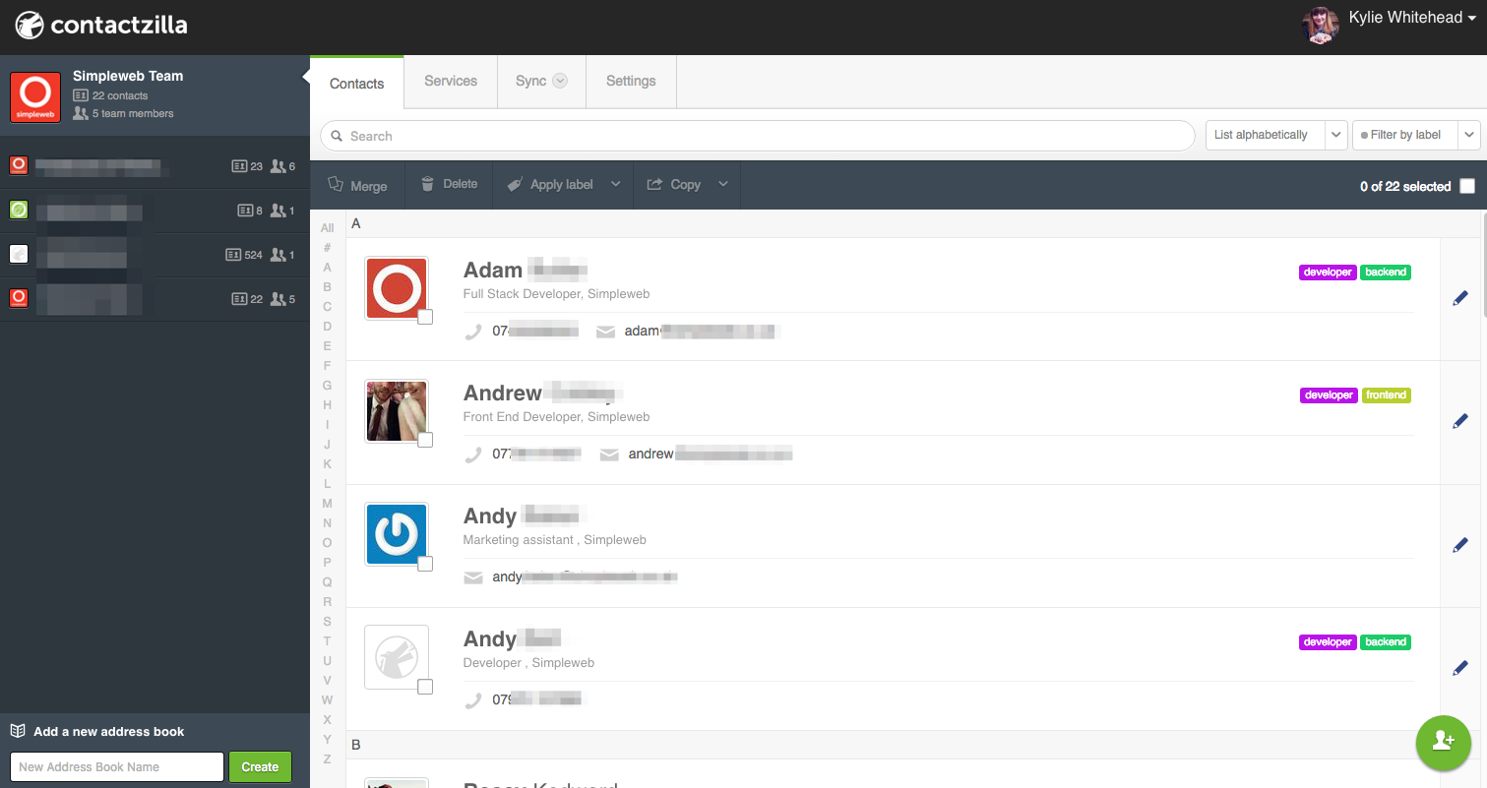Select Andrew's contact checkbox

pos(425,440)
